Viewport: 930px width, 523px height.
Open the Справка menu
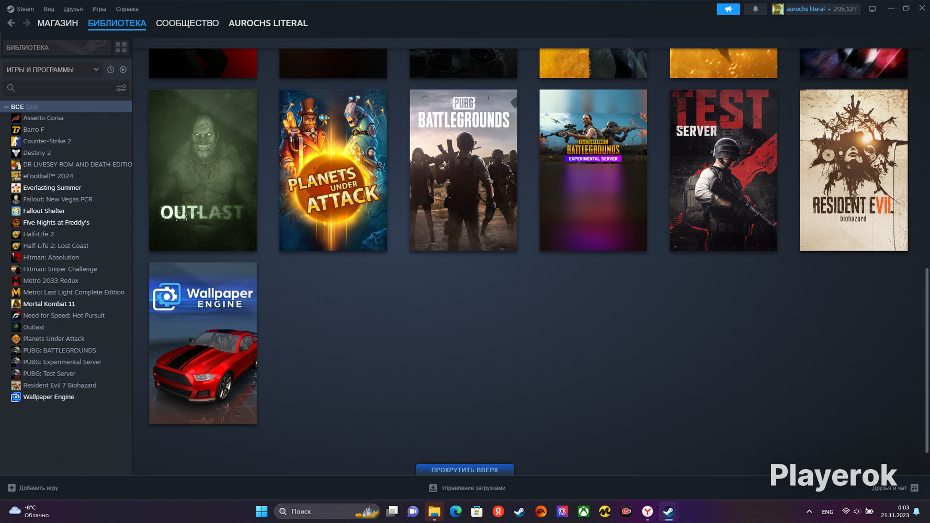127,9
